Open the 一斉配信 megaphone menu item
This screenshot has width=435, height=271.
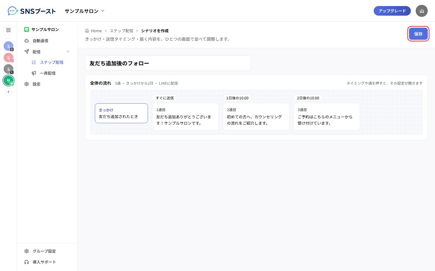pyautogui.click(x=47, y=73)
